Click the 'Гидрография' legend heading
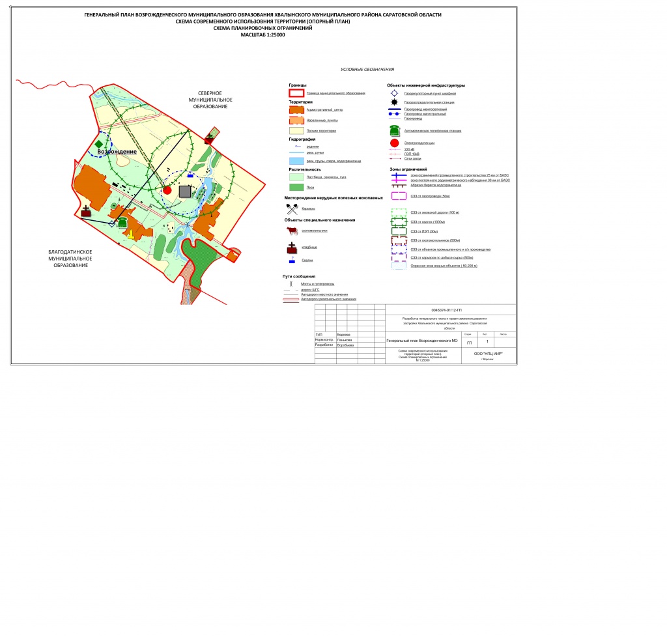This screenshot has width=667, height=637. coord(302,139)
